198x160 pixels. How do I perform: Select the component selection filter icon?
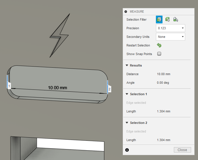(x=176, y=19)
